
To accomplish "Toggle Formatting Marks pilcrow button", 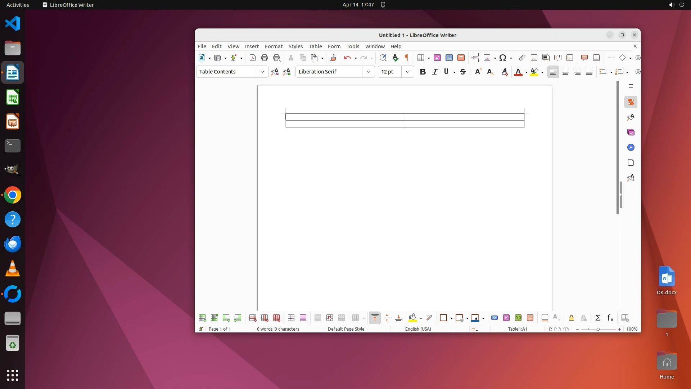I will pos(407,58).
